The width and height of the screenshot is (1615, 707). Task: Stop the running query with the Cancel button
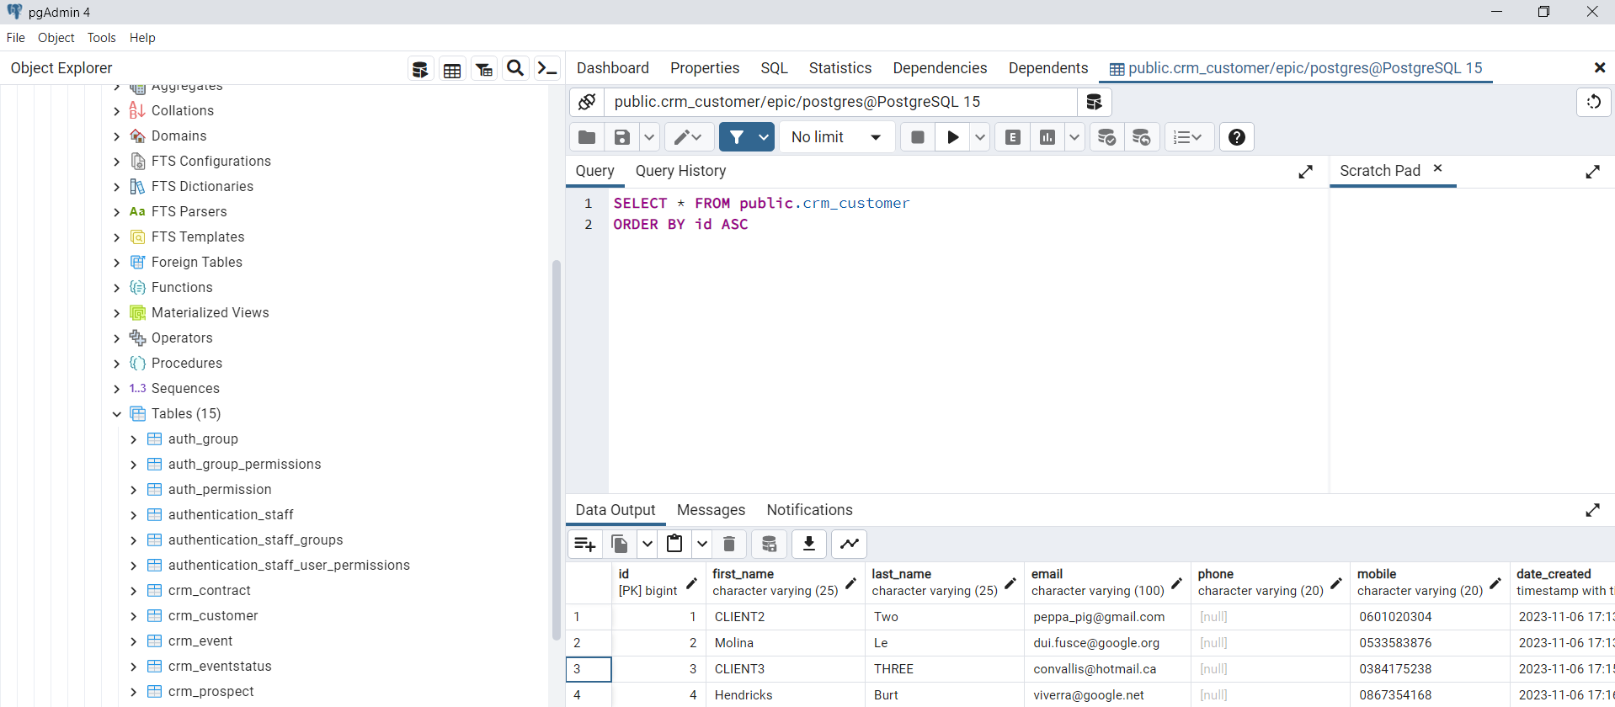(x=918, y=137)
